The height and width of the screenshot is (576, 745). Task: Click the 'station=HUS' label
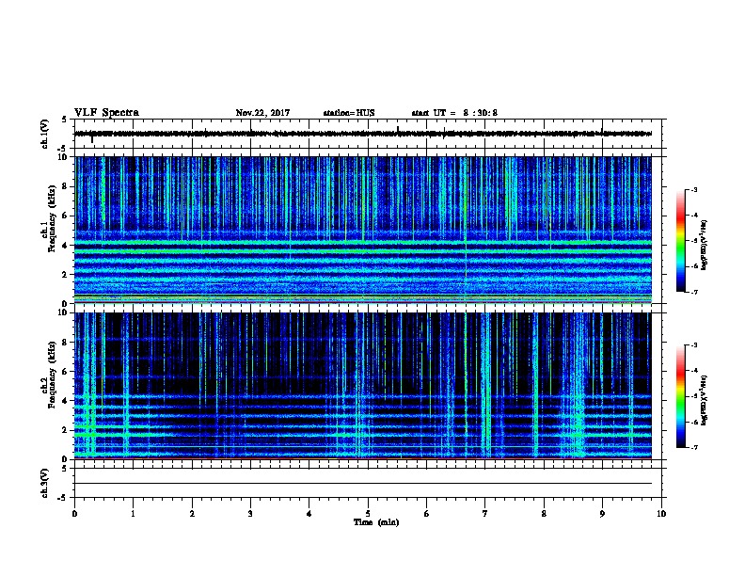pos(349,113)
